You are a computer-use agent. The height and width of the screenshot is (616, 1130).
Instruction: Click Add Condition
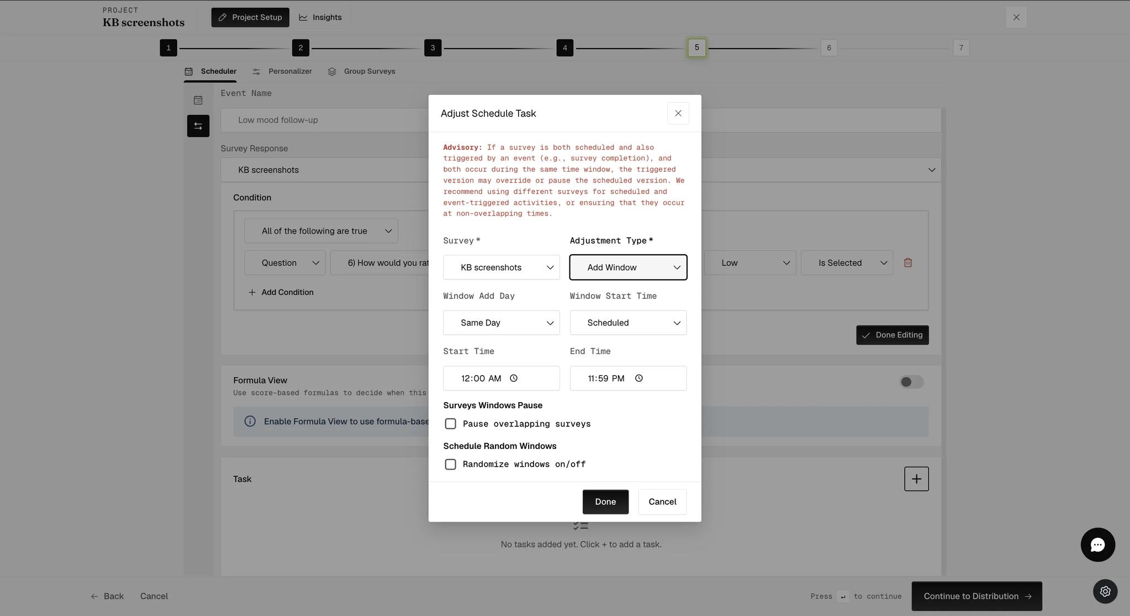(x=281, y=292)
